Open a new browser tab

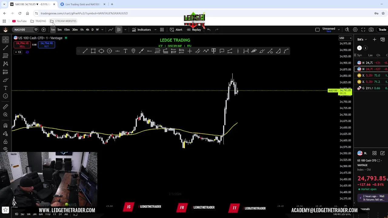coord(112,4)
